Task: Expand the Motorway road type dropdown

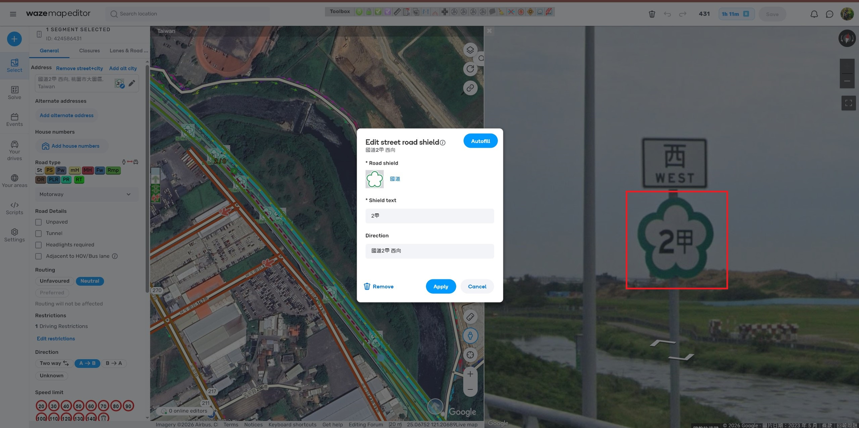Action: click(x=85, y=195)
